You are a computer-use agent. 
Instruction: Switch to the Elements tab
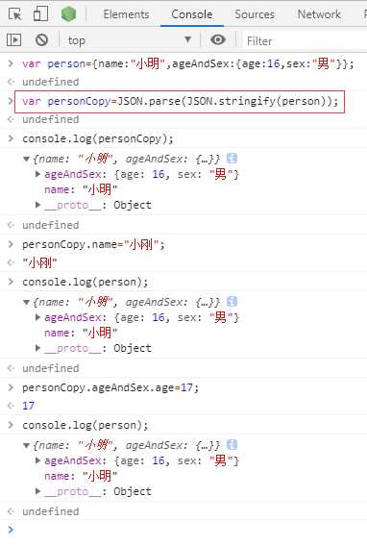click(126, 14)
